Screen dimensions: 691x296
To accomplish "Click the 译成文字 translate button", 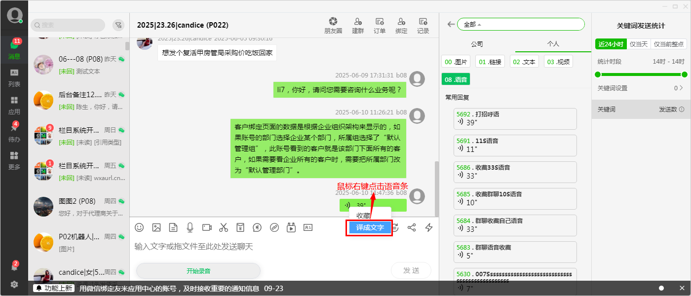I will pyautogui.click(x=369, y=227).
